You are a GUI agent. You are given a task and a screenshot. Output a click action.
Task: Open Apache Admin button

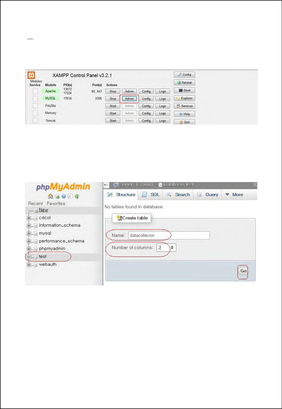pos(130,91)
